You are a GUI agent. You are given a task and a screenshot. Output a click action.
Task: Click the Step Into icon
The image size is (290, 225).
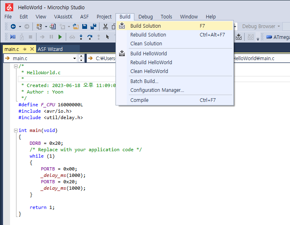point(81,37)
